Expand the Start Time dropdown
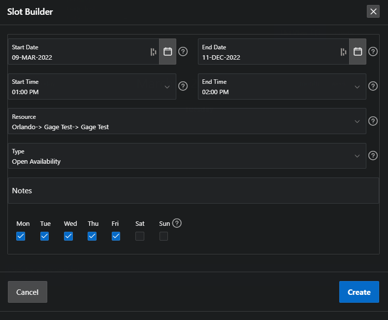 click(167, 87)
